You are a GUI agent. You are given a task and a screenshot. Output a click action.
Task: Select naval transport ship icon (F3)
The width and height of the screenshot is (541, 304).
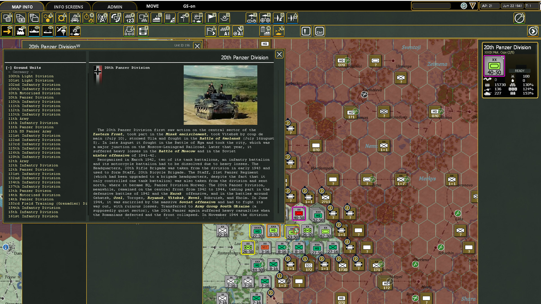34,31
